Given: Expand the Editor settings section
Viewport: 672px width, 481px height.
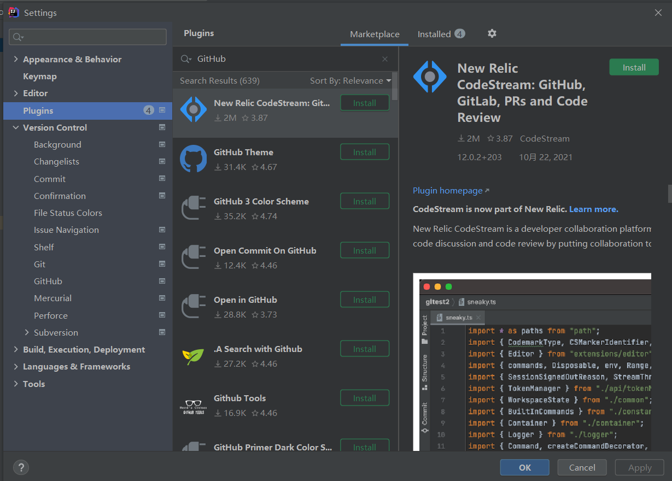Looking at the screenshot, I should (16, 93).
